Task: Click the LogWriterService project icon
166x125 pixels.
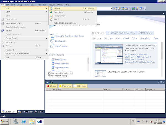Action: tap(53, 67)
